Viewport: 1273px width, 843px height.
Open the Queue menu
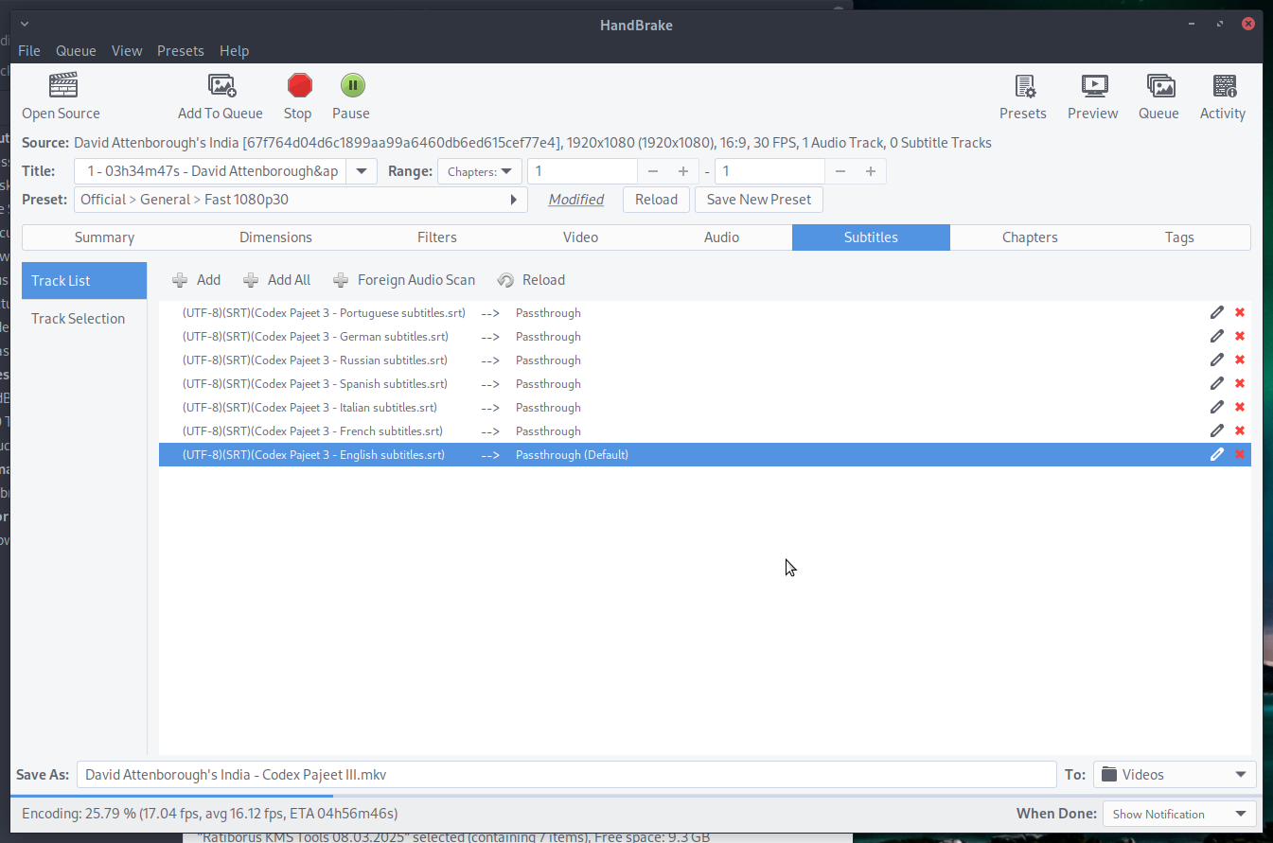click(x=76, y=51)
